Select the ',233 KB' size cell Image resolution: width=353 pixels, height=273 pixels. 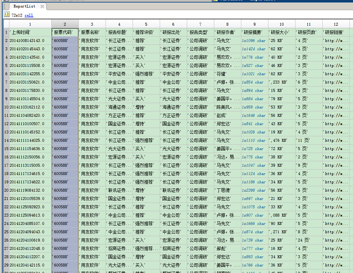click(x=281, y=82)
